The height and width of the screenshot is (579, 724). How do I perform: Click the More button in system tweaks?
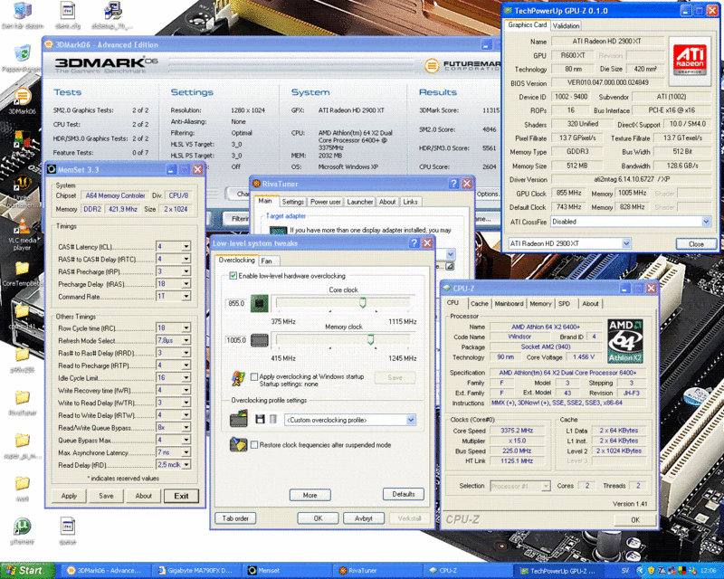pos(310,495)
